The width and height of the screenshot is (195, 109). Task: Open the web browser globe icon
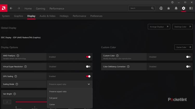(161, 8)
